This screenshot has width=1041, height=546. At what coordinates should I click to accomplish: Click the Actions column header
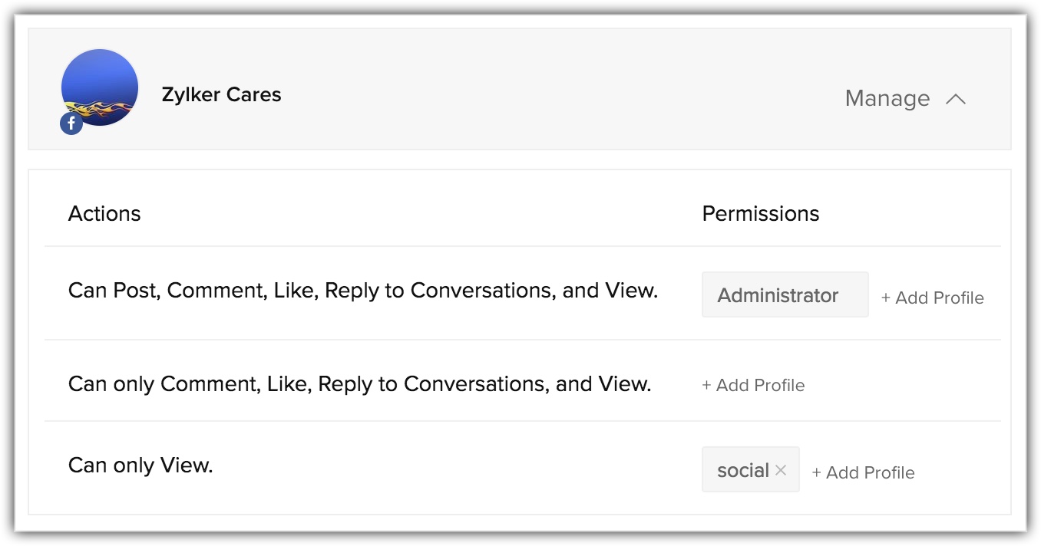pos(104,213)
